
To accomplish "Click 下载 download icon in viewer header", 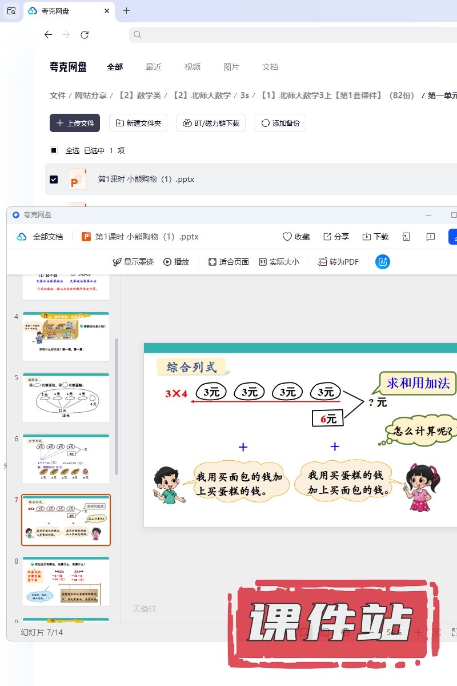I will coord(367,237).
